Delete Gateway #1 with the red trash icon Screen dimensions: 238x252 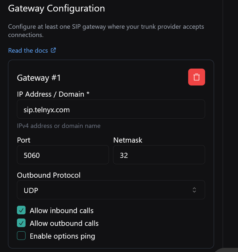[x=196, y=77]
